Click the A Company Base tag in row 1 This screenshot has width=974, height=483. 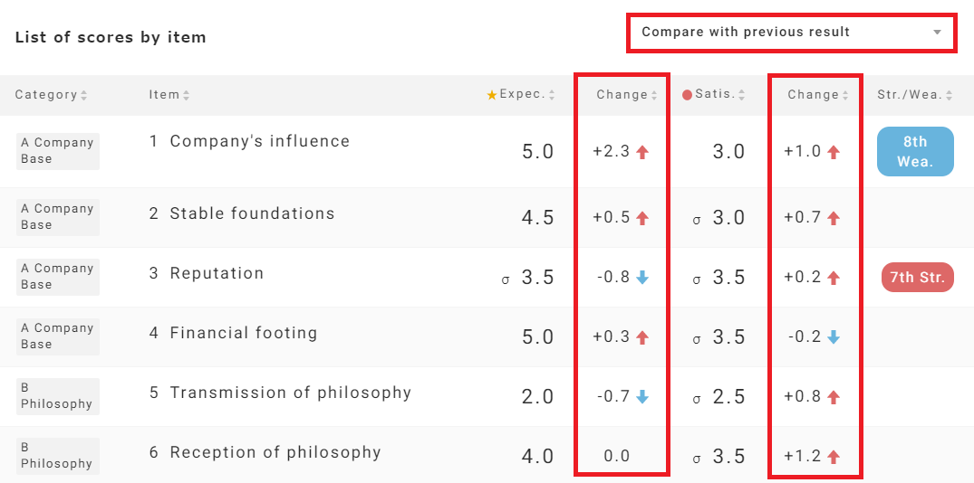(57, 151)
